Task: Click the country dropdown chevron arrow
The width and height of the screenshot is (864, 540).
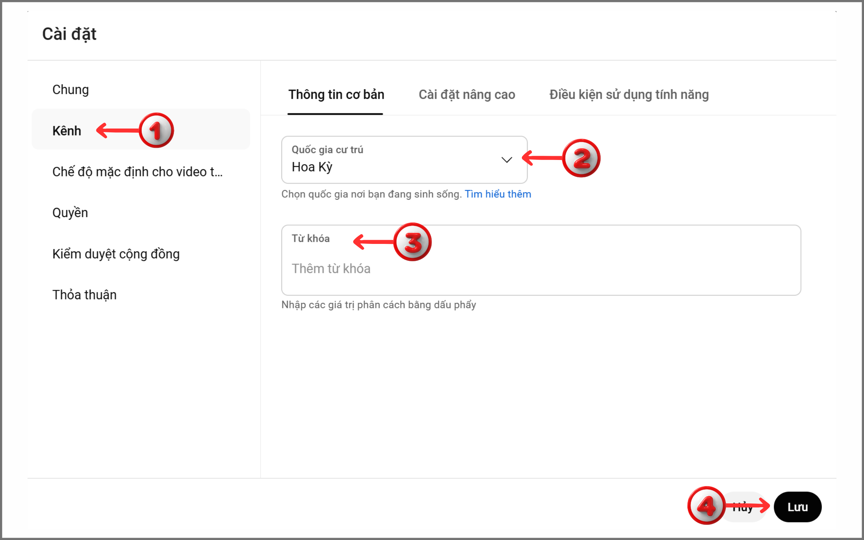Action: 506,160
